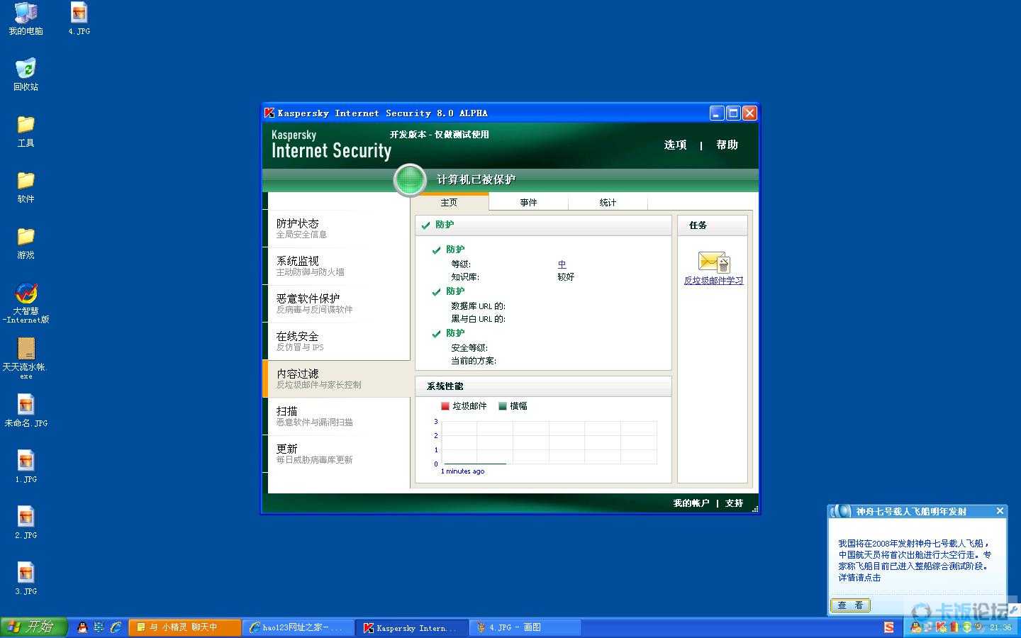
Task: Select 2.JPG file icon on desktop
Action: tap(26, 523)
